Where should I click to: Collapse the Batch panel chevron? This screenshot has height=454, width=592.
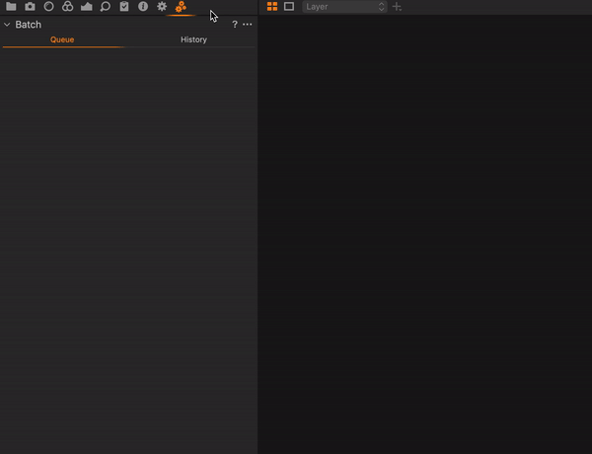tap(7, 25)
